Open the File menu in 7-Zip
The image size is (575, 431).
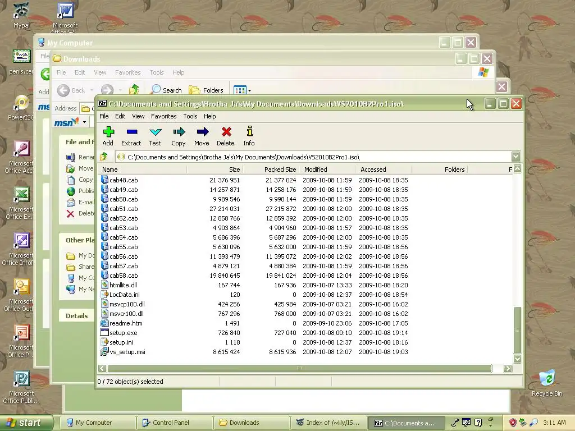104,116
